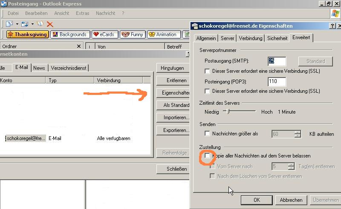
Task: Click the Verbindung column header
Action: coord(118,80)
